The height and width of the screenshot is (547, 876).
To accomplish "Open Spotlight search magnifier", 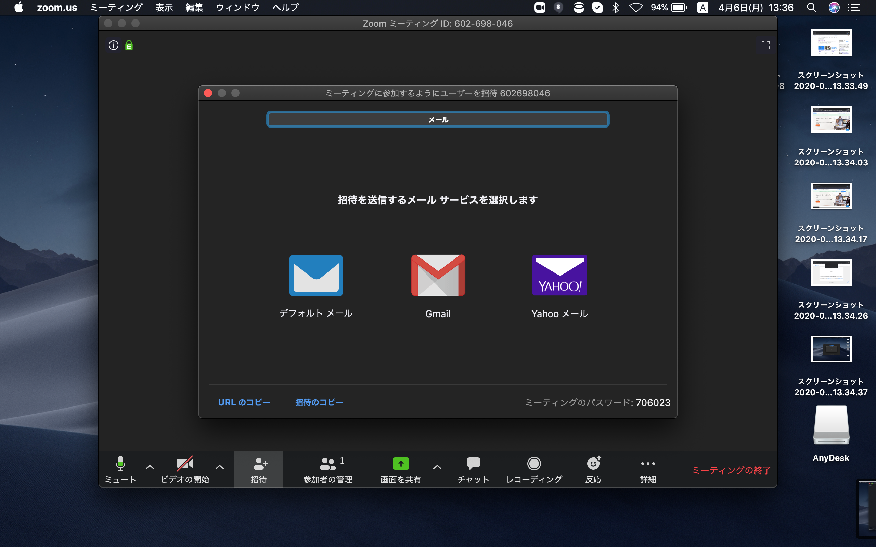I will 812,8.
